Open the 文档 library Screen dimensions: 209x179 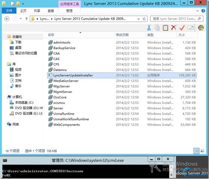[18, 80]
